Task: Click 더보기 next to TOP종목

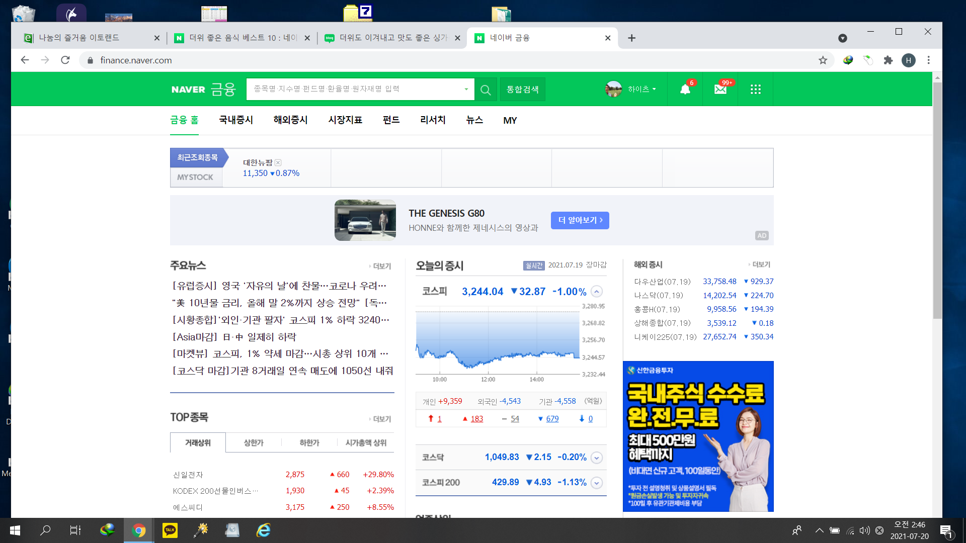Action: pos(380,419)
